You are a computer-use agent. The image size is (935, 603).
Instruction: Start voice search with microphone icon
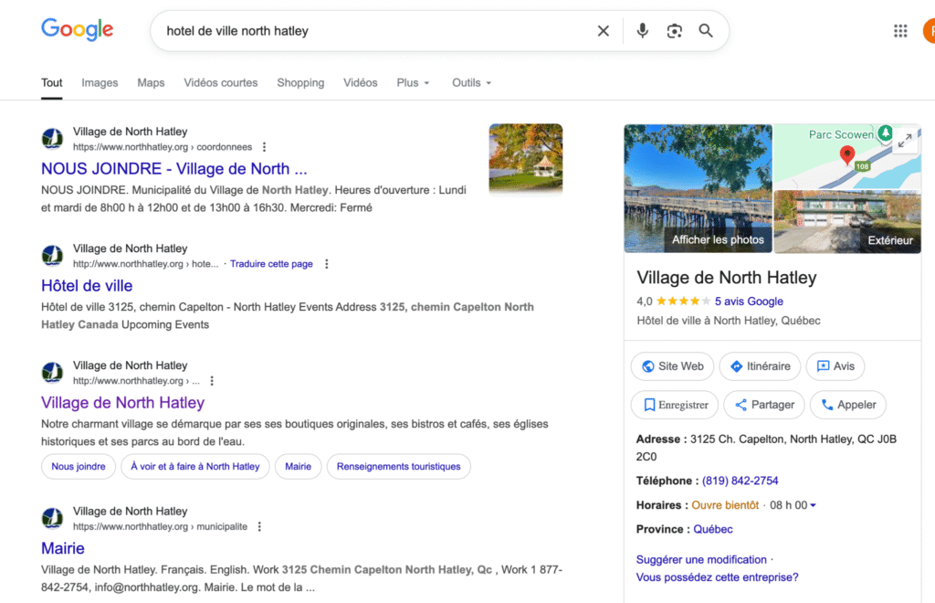click(x=642, y=31)
